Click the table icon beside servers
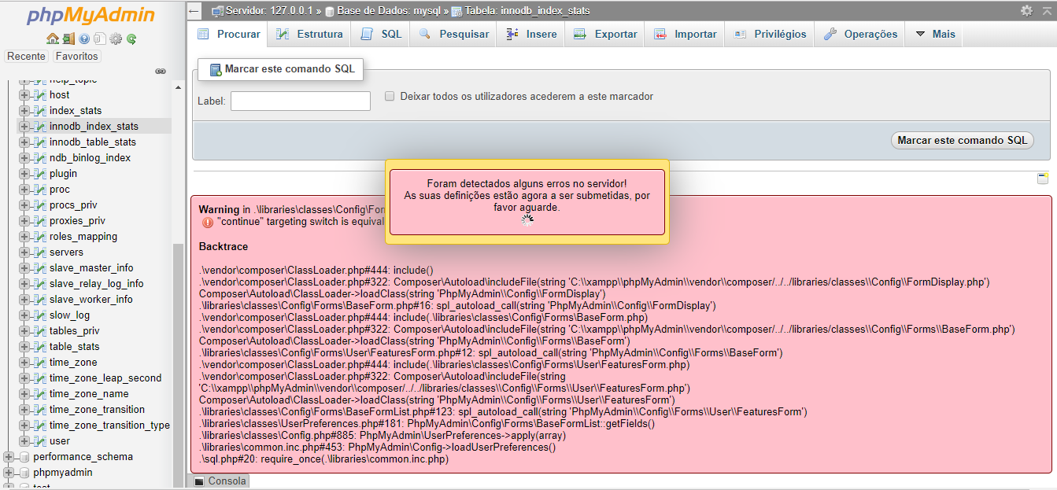The height and width of the screenshot is (490, 1057). 39,252
